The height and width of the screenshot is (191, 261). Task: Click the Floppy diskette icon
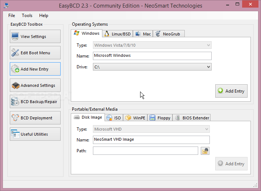click(x=152, y=118)
